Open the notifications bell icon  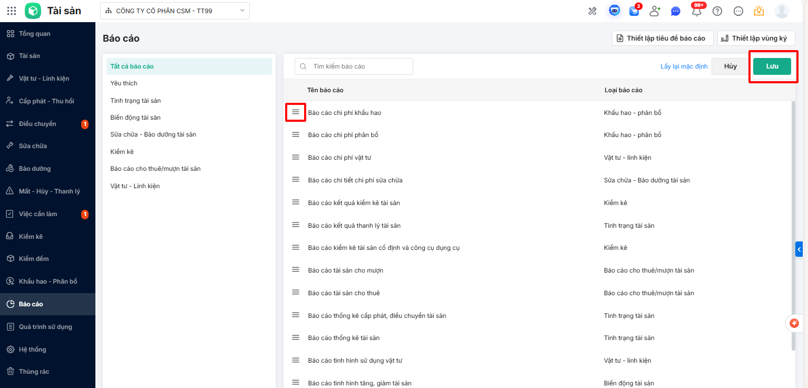pos(697,11)
